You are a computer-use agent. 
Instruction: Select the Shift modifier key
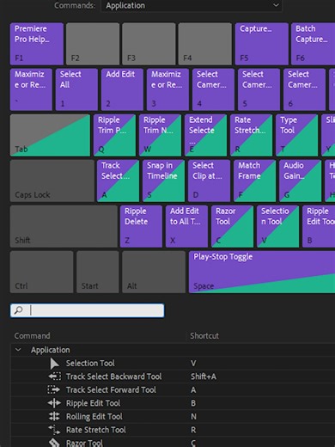click(64, 226)
